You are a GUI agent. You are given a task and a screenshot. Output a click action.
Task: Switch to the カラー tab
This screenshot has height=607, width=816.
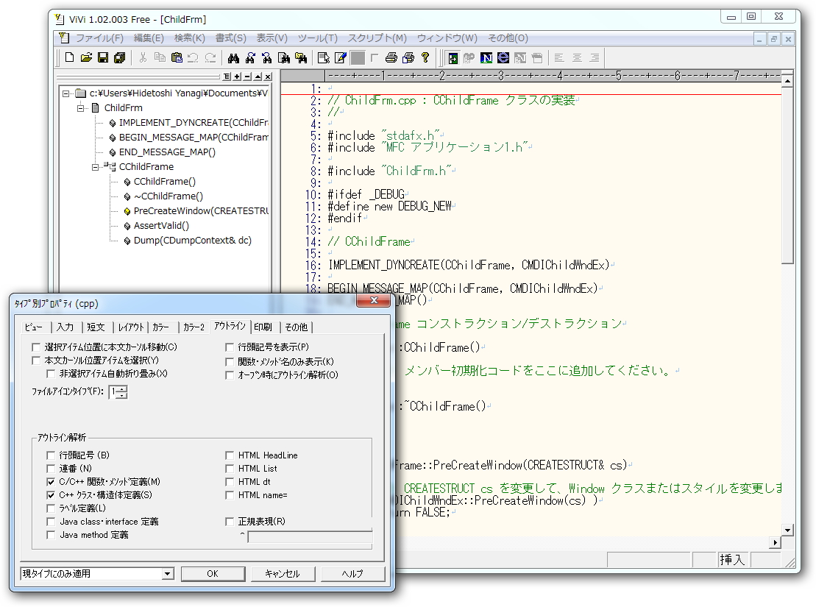[161, 327]
